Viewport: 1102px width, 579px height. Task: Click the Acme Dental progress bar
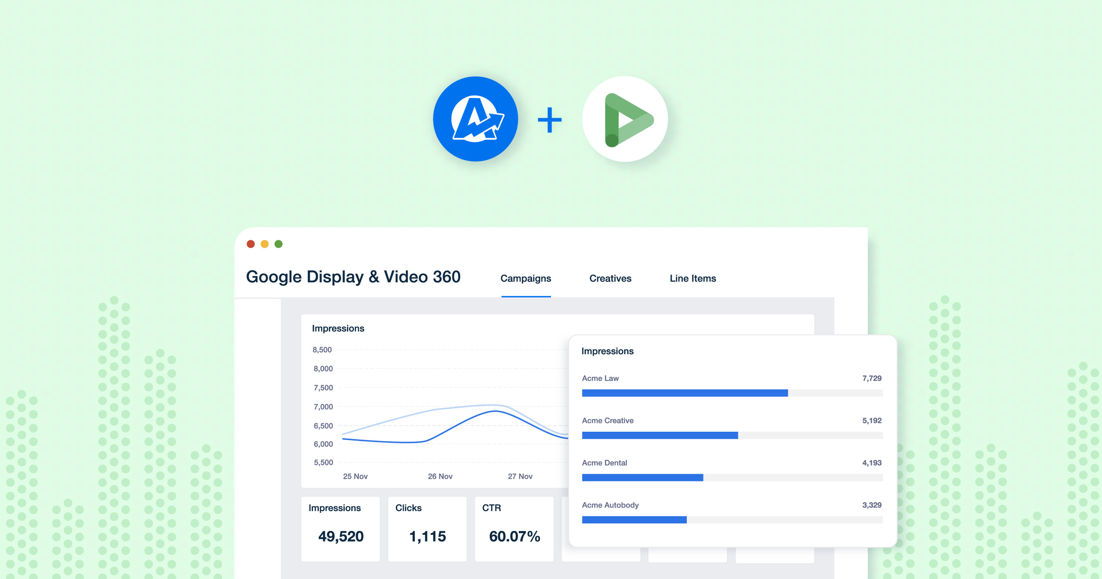click(x=732, y=478)
